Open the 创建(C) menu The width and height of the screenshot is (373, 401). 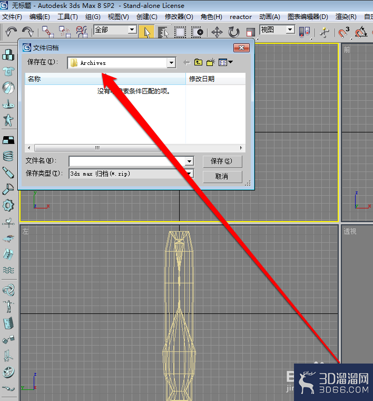point(146,17)
